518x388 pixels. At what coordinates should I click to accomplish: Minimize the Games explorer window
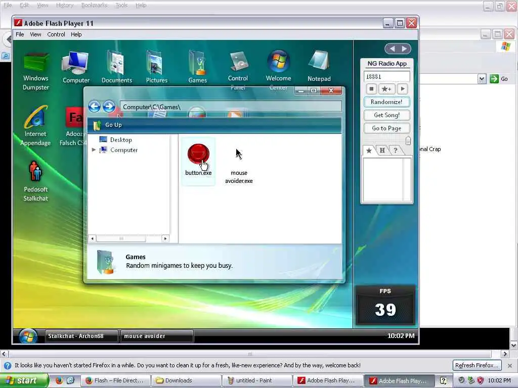tap(301, 90)
